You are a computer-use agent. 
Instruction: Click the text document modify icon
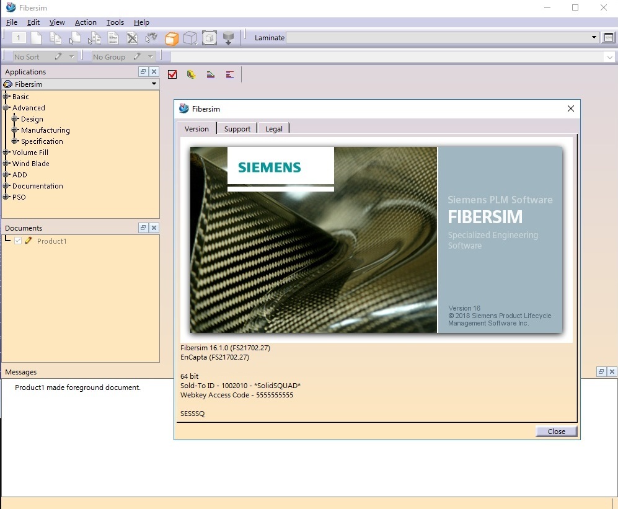click(x=113, y=38)
